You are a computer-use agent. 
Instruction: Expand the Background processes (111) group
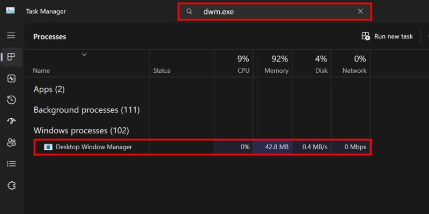[86, 110]
